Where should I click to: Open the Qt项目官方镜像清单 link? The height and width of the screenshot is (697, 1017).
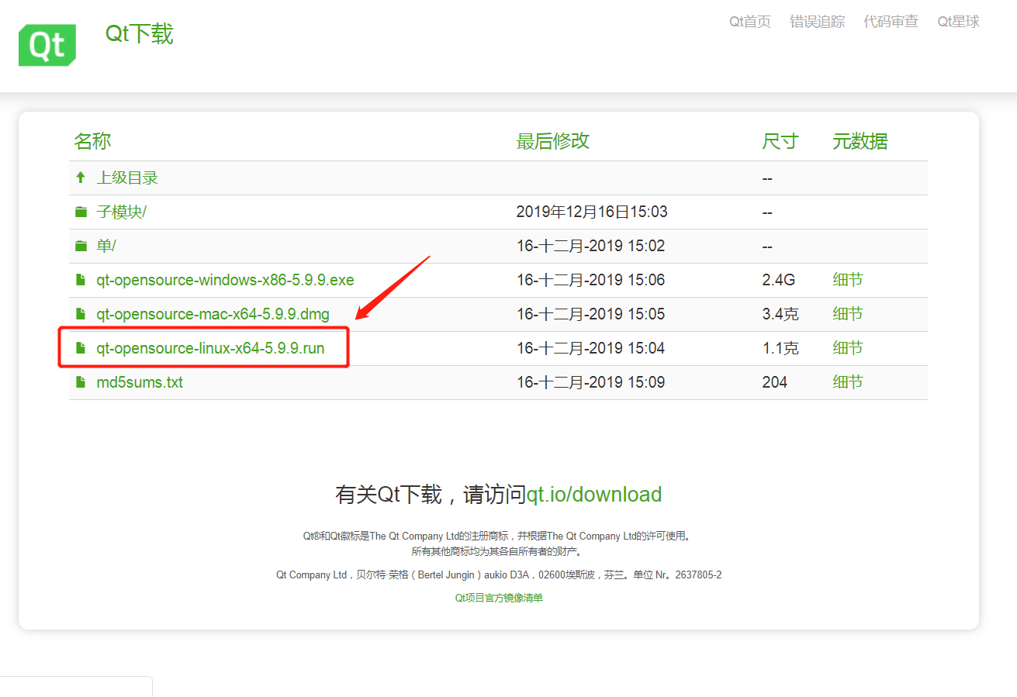point(499,597)
